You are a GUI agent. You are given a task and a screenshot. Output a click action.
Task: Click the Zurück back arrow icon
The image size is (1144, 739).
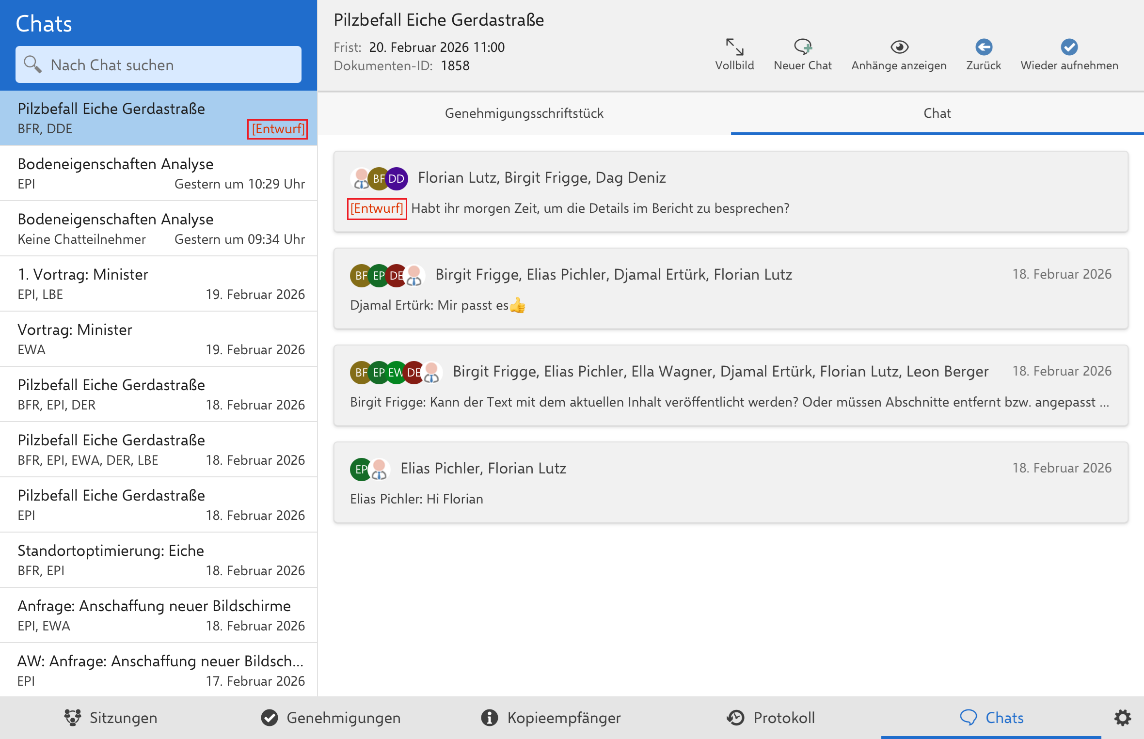(984, 47)
